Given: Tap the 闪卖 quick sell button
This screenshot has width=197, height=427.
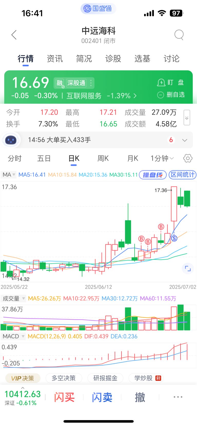Looking at the screenshot, I should click(102, 397).
